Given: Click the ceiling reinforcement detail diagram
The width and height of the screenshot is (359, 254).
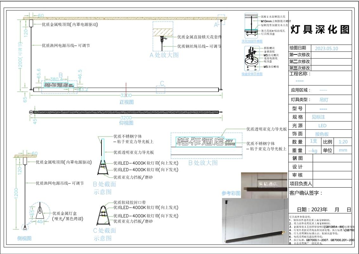Looking at the screenshot, I should click(252, 26).
